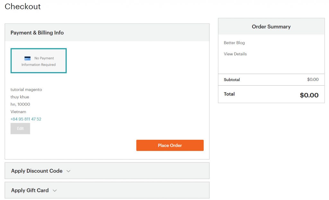Click the Better Blog product name
The image size is (329, 200).
[234, 43]
